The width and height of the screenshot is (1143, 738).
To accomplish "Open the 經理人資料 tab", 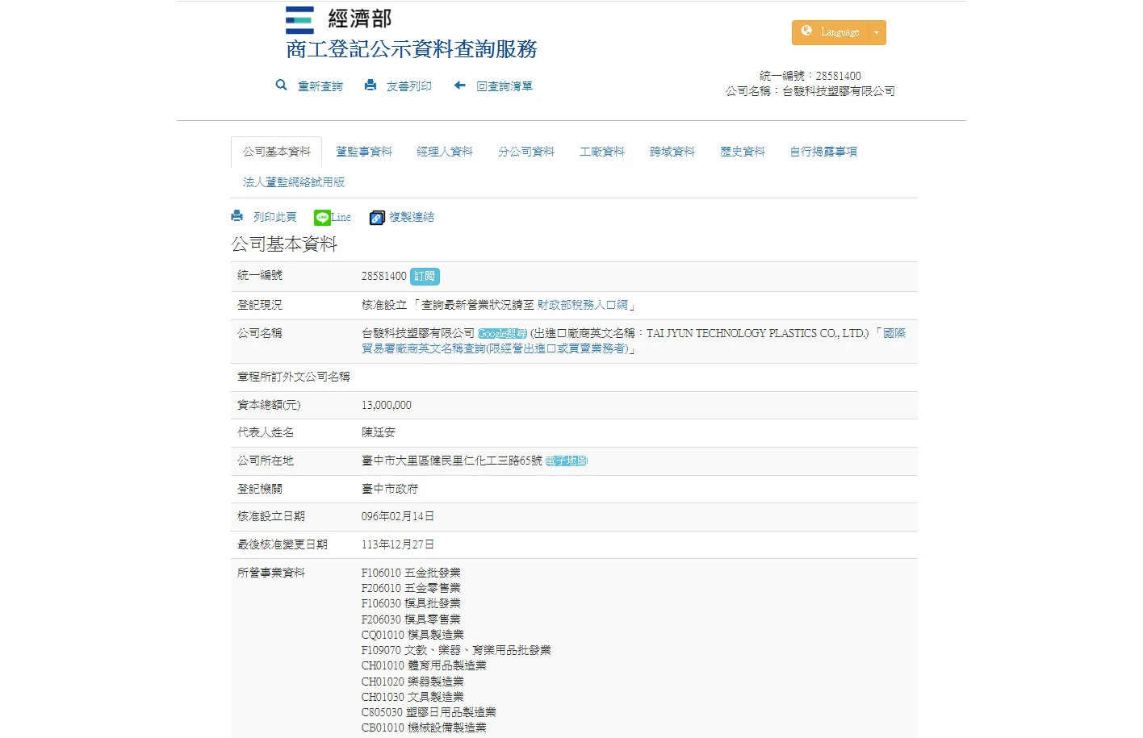I will coord(445,152).
